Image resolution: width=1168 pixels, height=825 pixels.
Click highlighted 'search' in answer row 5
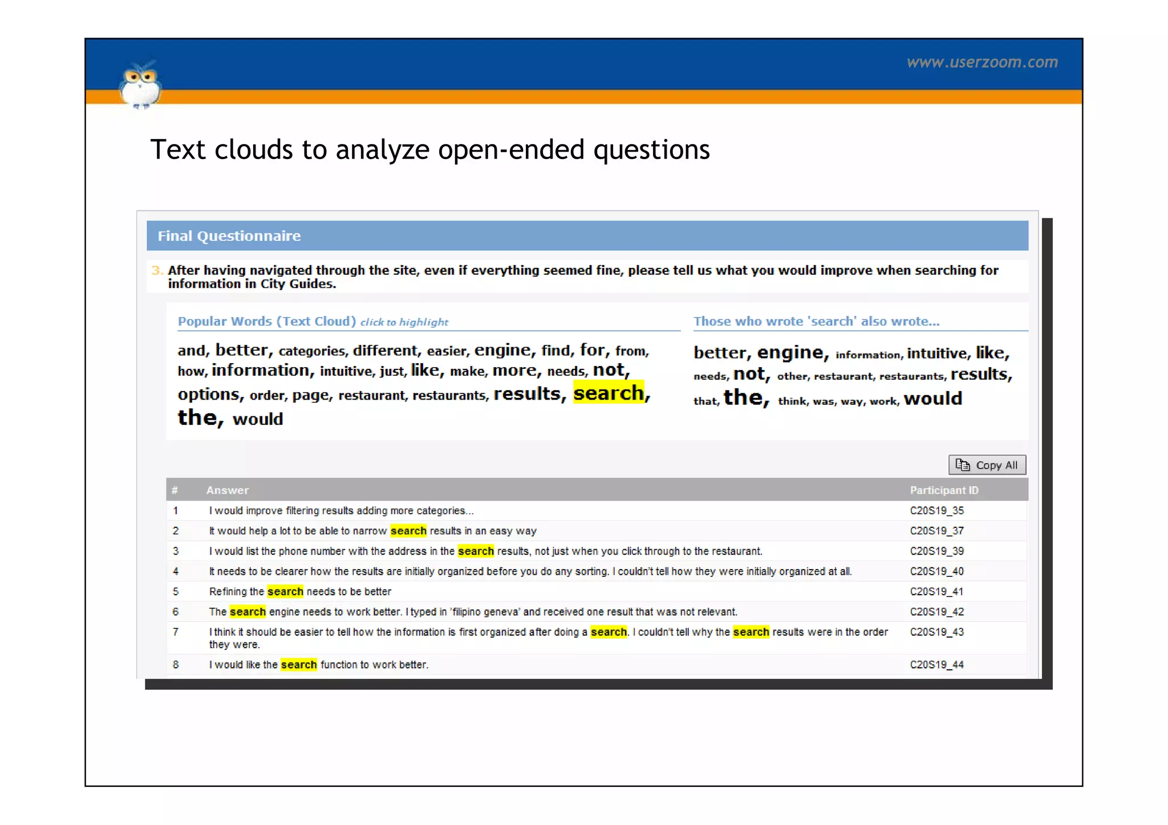coord(285,592)
